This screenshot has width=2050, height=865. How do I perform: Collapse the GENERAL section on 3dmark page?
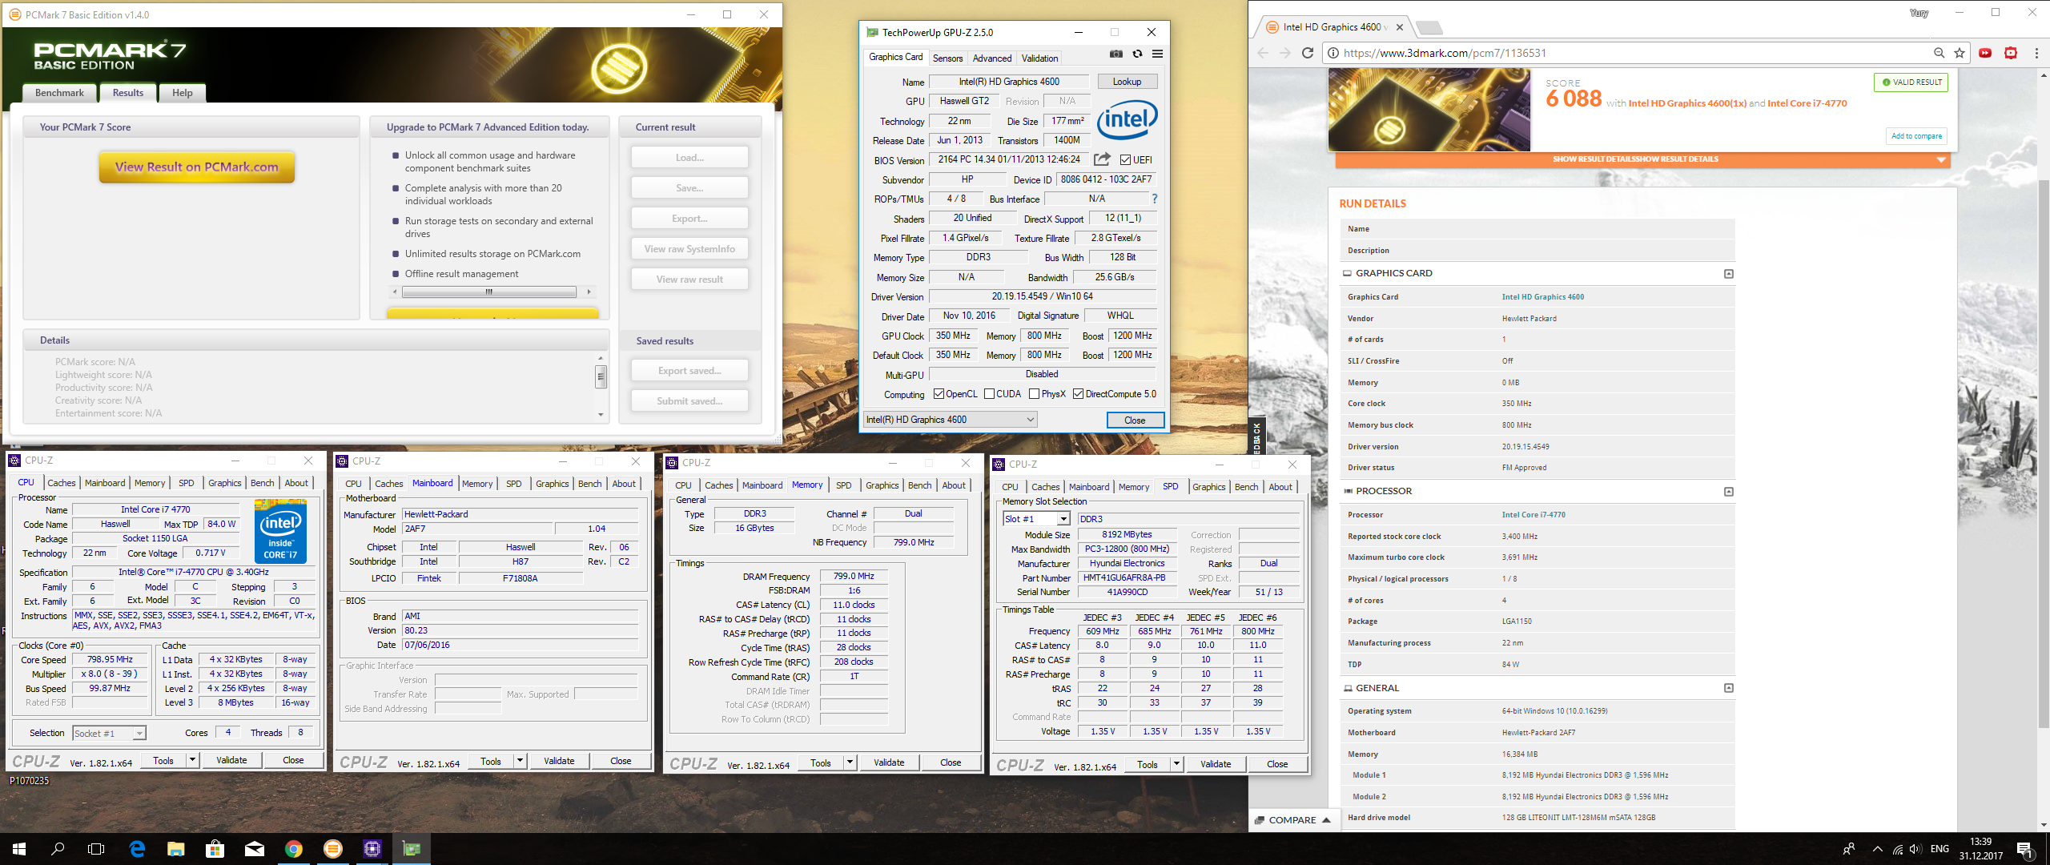coord(1729,688)
